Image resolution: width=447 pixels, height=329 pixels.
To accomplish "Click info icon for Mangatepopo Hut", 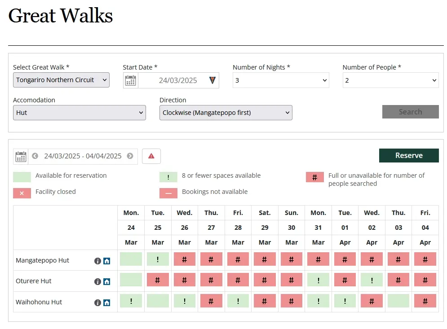I will click(97, 261).
